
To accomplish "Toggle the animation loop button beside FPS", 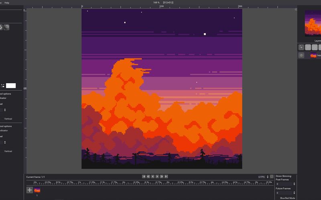I will coord(272,176).
